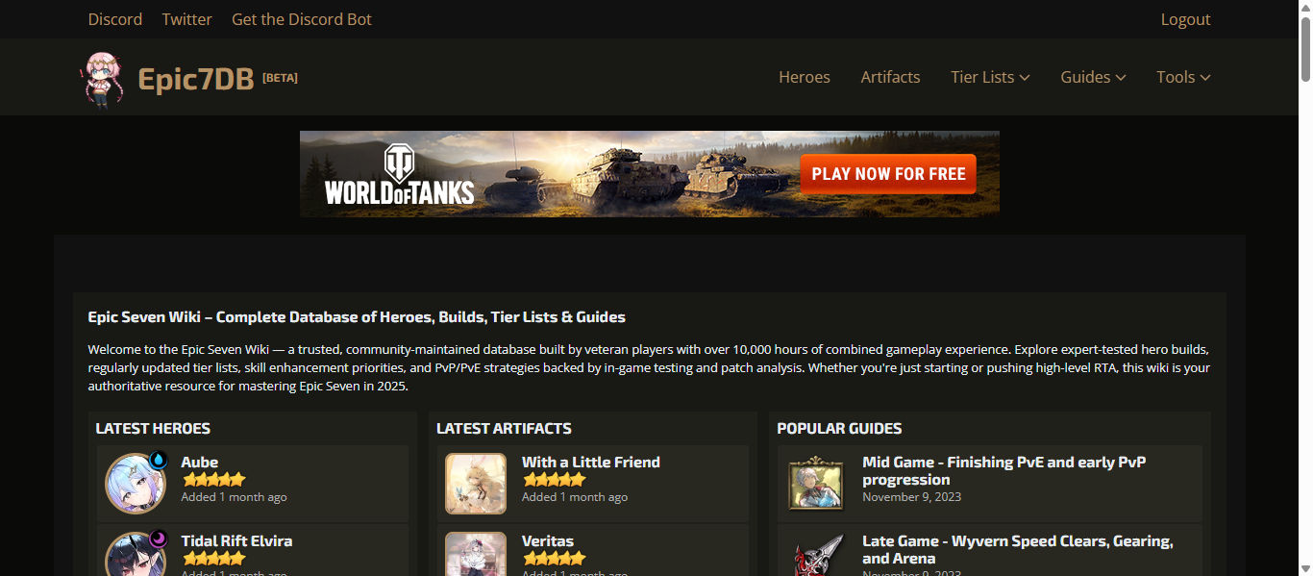The height and width of the screenshot is (576, 1313).
Task: Open the Veritas artifact image
Action: 476,554
